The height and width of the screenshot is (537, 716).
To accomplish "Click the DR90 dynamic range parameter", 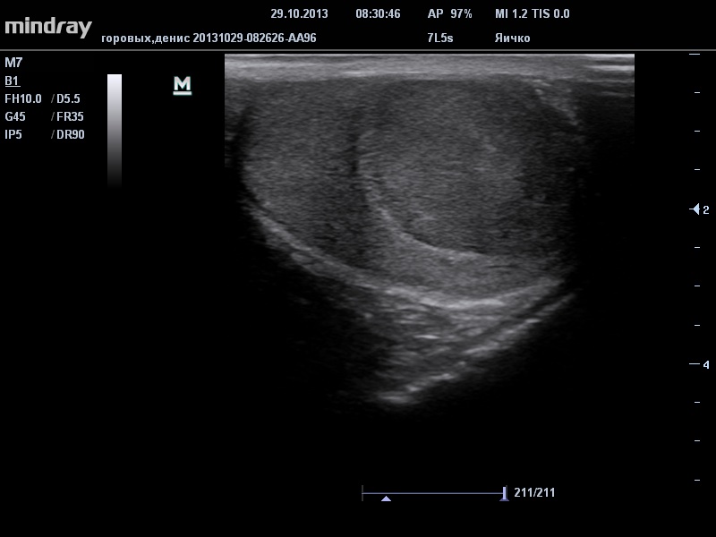I will pyautogui.click(x=71, y=134).
